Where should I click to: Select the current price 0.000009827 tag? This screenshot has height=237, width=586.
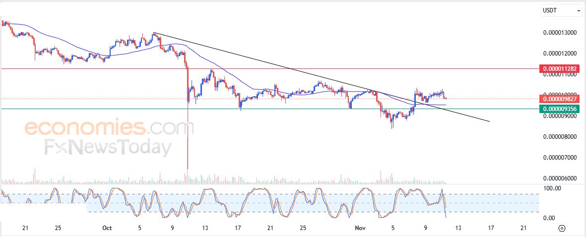click(x=559, y=99)
